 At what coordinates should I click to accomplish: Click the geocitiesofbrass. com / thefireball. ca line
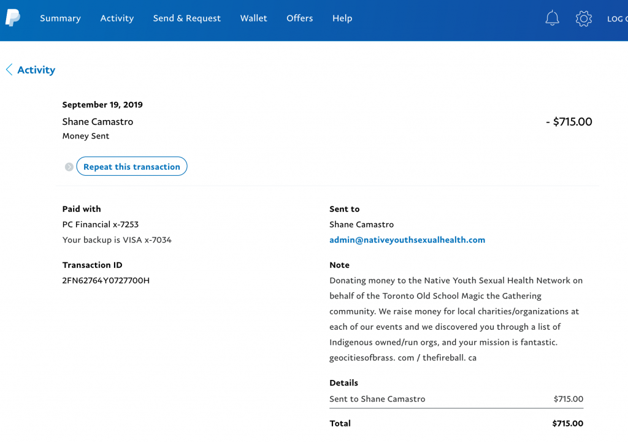pyautogui.click(x=403, y=358)
